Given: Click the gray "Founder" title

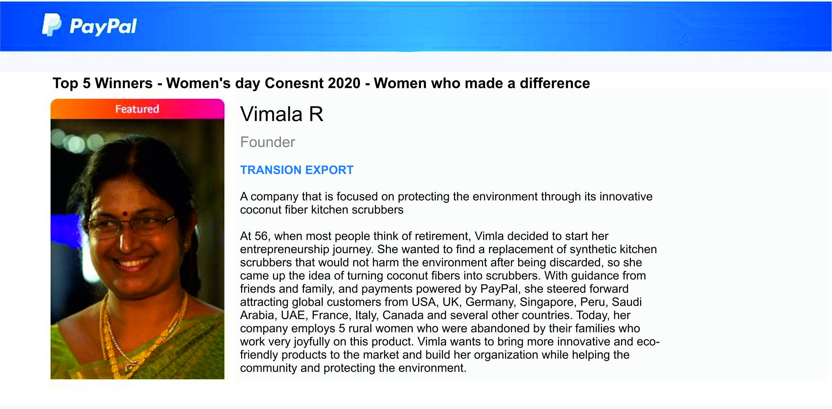Looking at the screenshot, I should tap(267, 142).
